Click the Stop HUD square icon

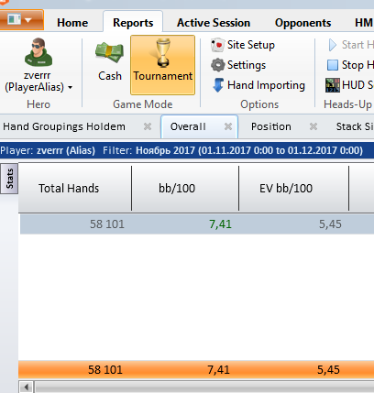tap(333, 65)
